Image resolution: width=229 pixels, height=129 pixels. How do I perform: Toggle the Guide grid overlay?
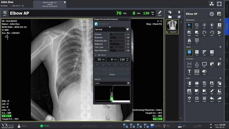pos(204,99)
